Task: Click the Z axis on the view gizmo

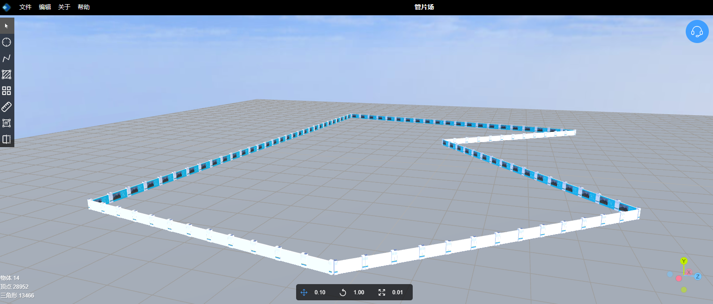Action: click(x=698, y=276)
